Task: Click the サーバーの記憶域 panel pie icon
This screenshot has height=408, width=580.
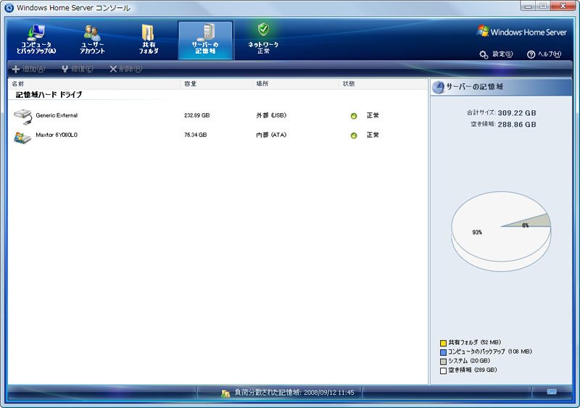Action: click(439, 87)
